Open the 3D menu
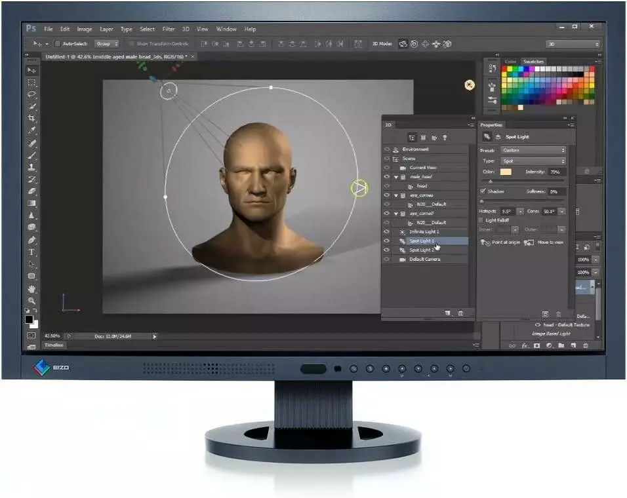This screenshot has width=627, height=498. [186, 29]
